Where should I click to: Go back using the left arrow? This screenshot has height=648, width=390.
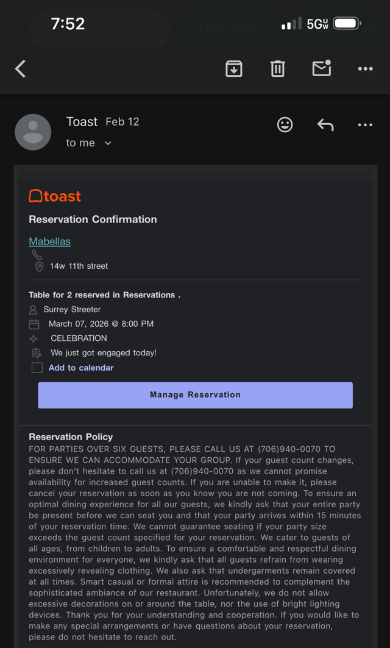pyautogui.click(x=21, y=69)
